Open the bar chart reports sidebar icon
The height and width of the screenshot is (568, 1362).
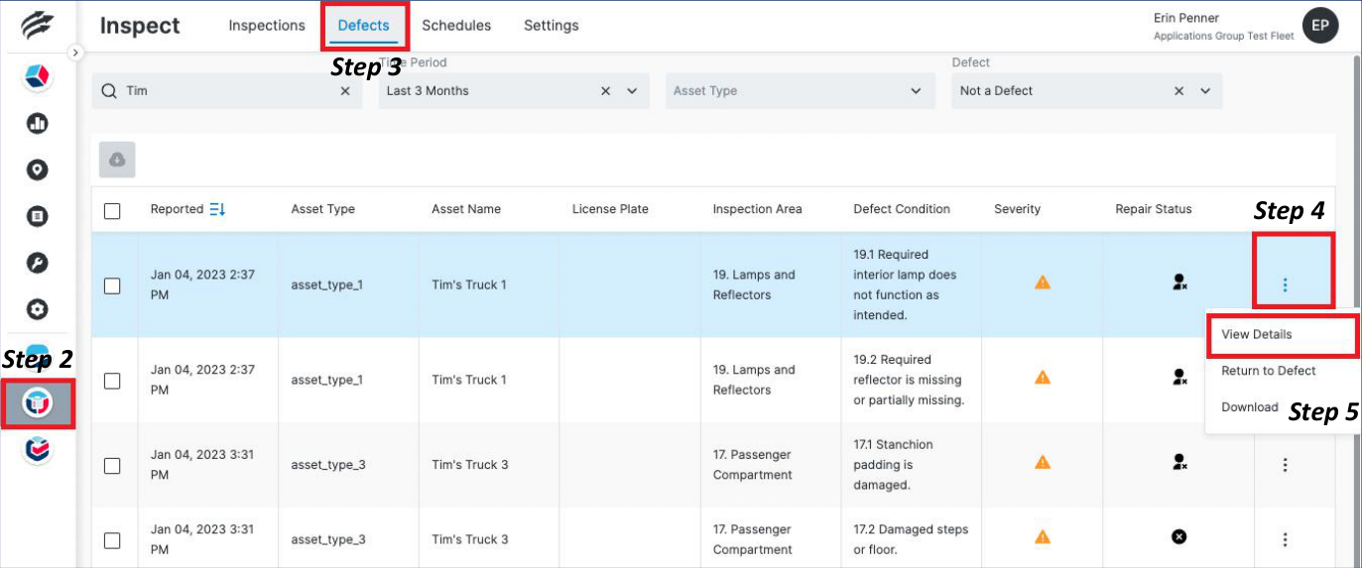coord(38,124)
